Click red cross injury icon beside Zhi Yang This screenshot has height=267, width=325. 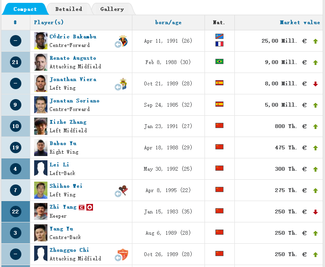point(90,207)
